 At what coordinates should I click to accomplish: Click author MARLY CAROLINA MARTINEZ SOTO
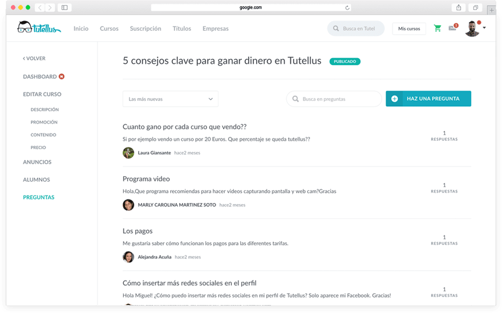click(177, 205)
